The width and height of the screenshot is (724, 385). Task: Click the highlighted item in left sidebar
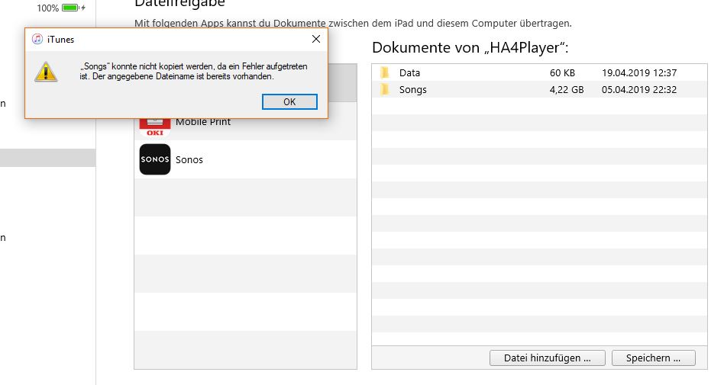pos(47,158)
